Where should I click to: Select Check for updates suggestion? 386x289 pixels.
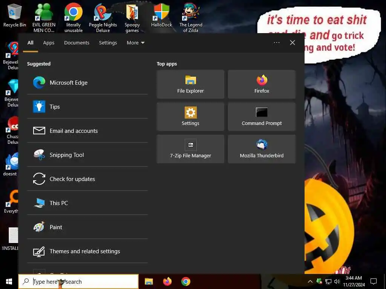[x=87, y=179]
